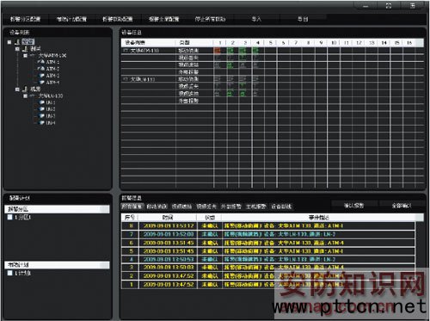Tick the checkbox for plan 1 in the left panel
430x321 pixels.
pyautogui.click(x=10, y=273)
